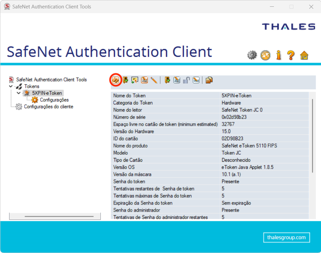Select the 'Senha do administrador' row label

click(136, 211)
